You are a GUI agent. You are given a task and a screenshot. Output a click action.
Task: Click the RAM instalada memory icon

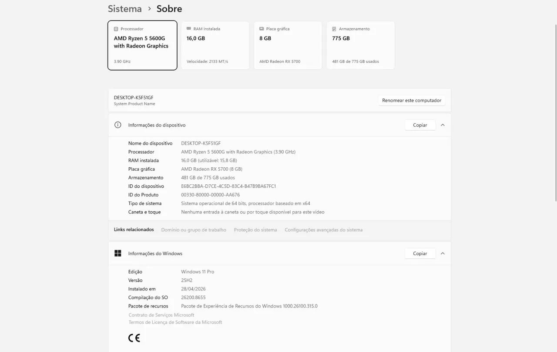188,29
